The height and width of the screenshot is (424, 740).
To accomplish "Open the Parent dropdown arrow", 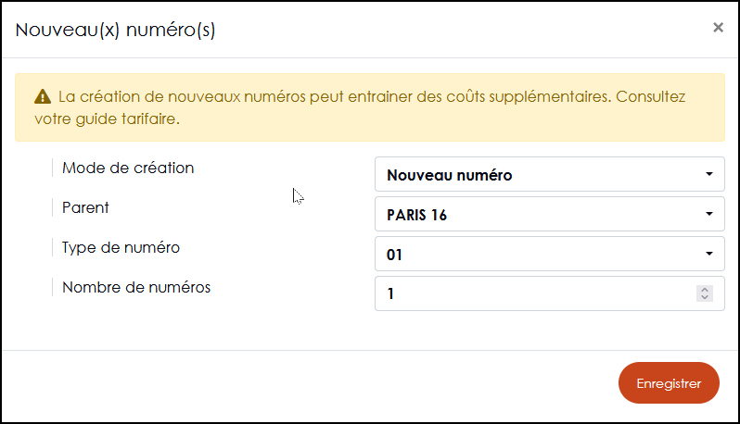I will click(x=708, y=214).
